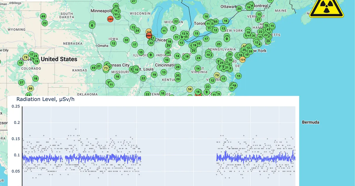Click the 7 marker in Michigan
Image resolution: width=355 pixels, height=186 pixels.
click(x=173, y=28)
